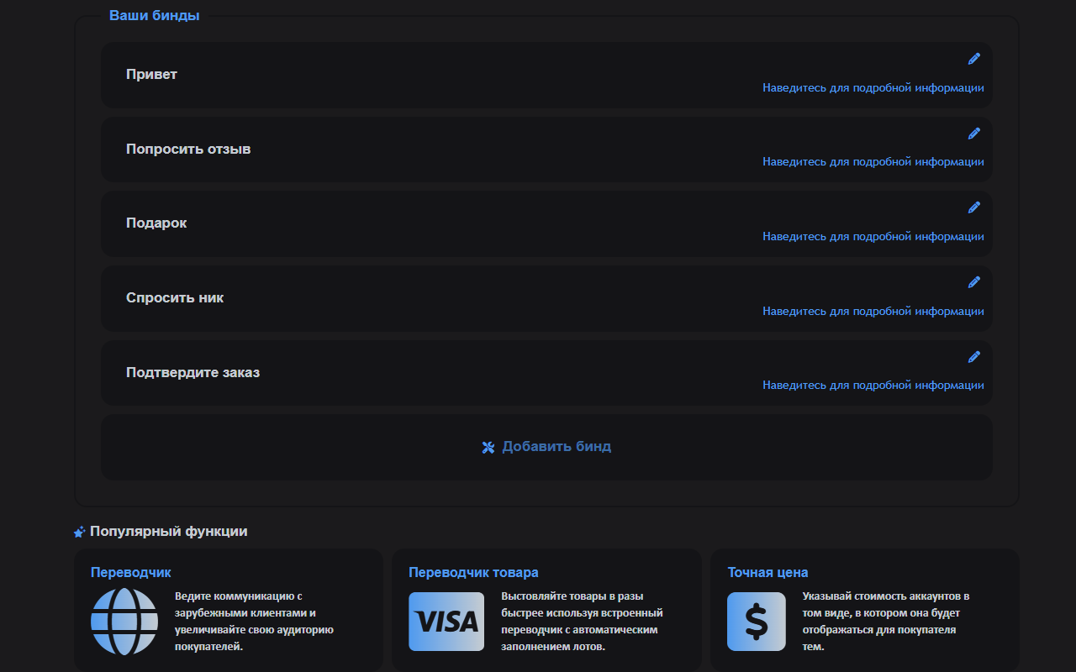The height and width of the screenshot is (672, 1076).
Task: Select the Подарок bind name
Action: pyautogui.click(x=156, y=223)
